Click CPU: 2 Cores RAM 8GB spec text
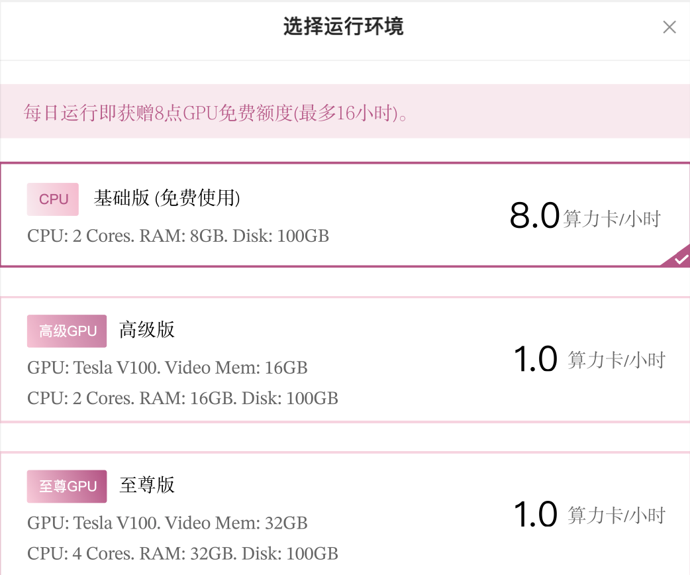The width and height of the screenshot is (690, 575). [x=178, y=236]
